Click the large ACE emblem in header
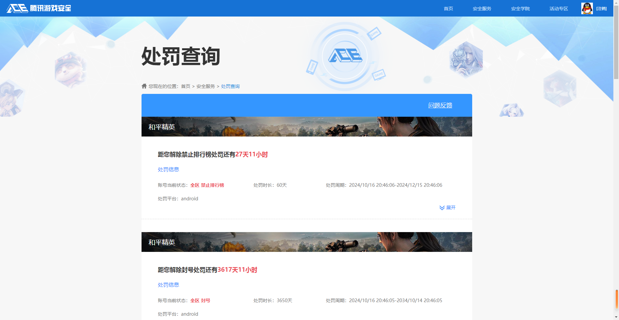Viewport: 619px width, 320px height. pos(345,56)
